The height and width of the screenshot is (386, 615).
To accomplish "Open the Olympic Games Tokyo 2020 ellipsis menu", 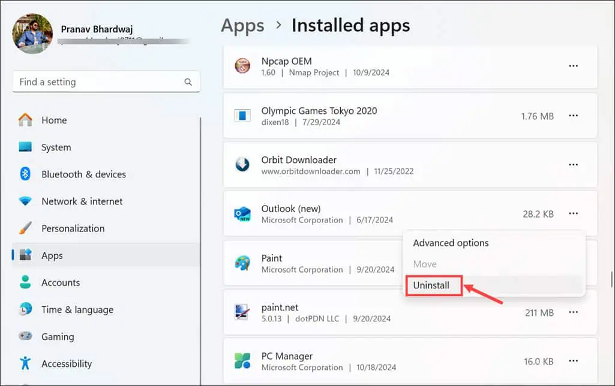I will [573, 116].
